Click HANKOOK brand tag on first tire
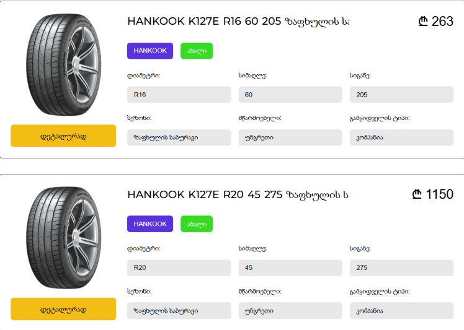Image resolution: width=464 pixels, height=330 pixels. point(150,51)
